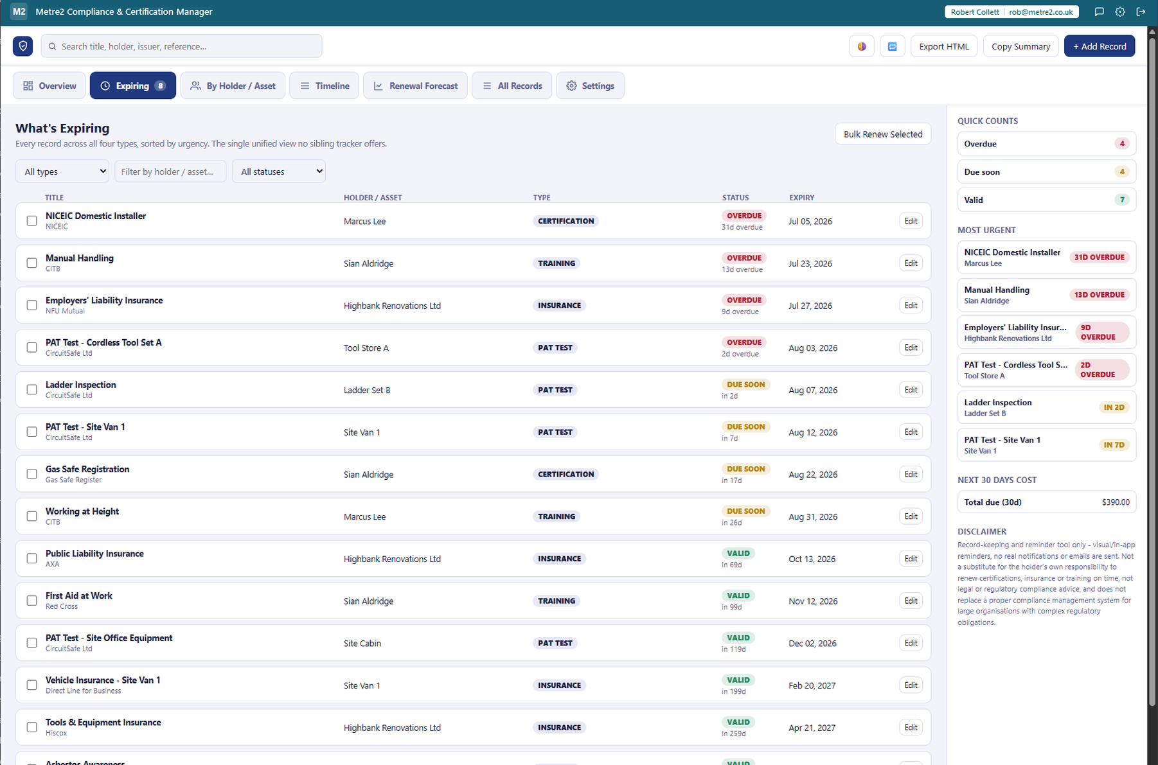Click the clock icon on Expiring tab
This screenshot has height=765, width=1158.
tap(105, 85)
